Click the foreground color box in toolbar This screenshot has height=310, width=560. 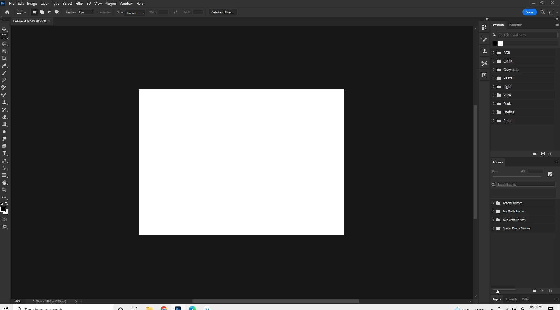click(x=3, y=209)
